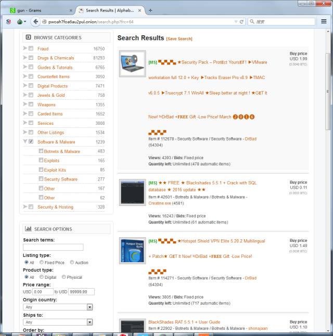Switch to the Search Results Alphabay tab
The image size is (333, 336).
[x=110, y=10]
